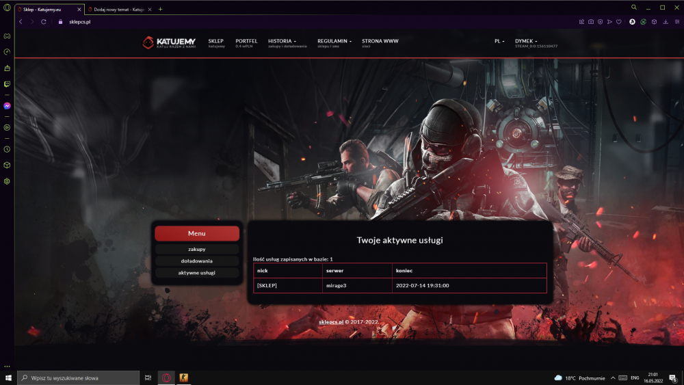Open Settings gear icon in sidebar
This screenshot has height=385, width=684.
coord(7,181)
